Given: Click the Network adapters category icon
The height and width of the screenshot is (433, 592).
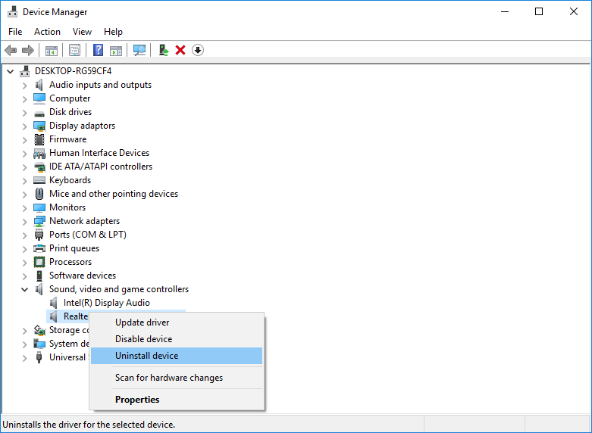Looking at the screenshot, I should coord(39,221).
